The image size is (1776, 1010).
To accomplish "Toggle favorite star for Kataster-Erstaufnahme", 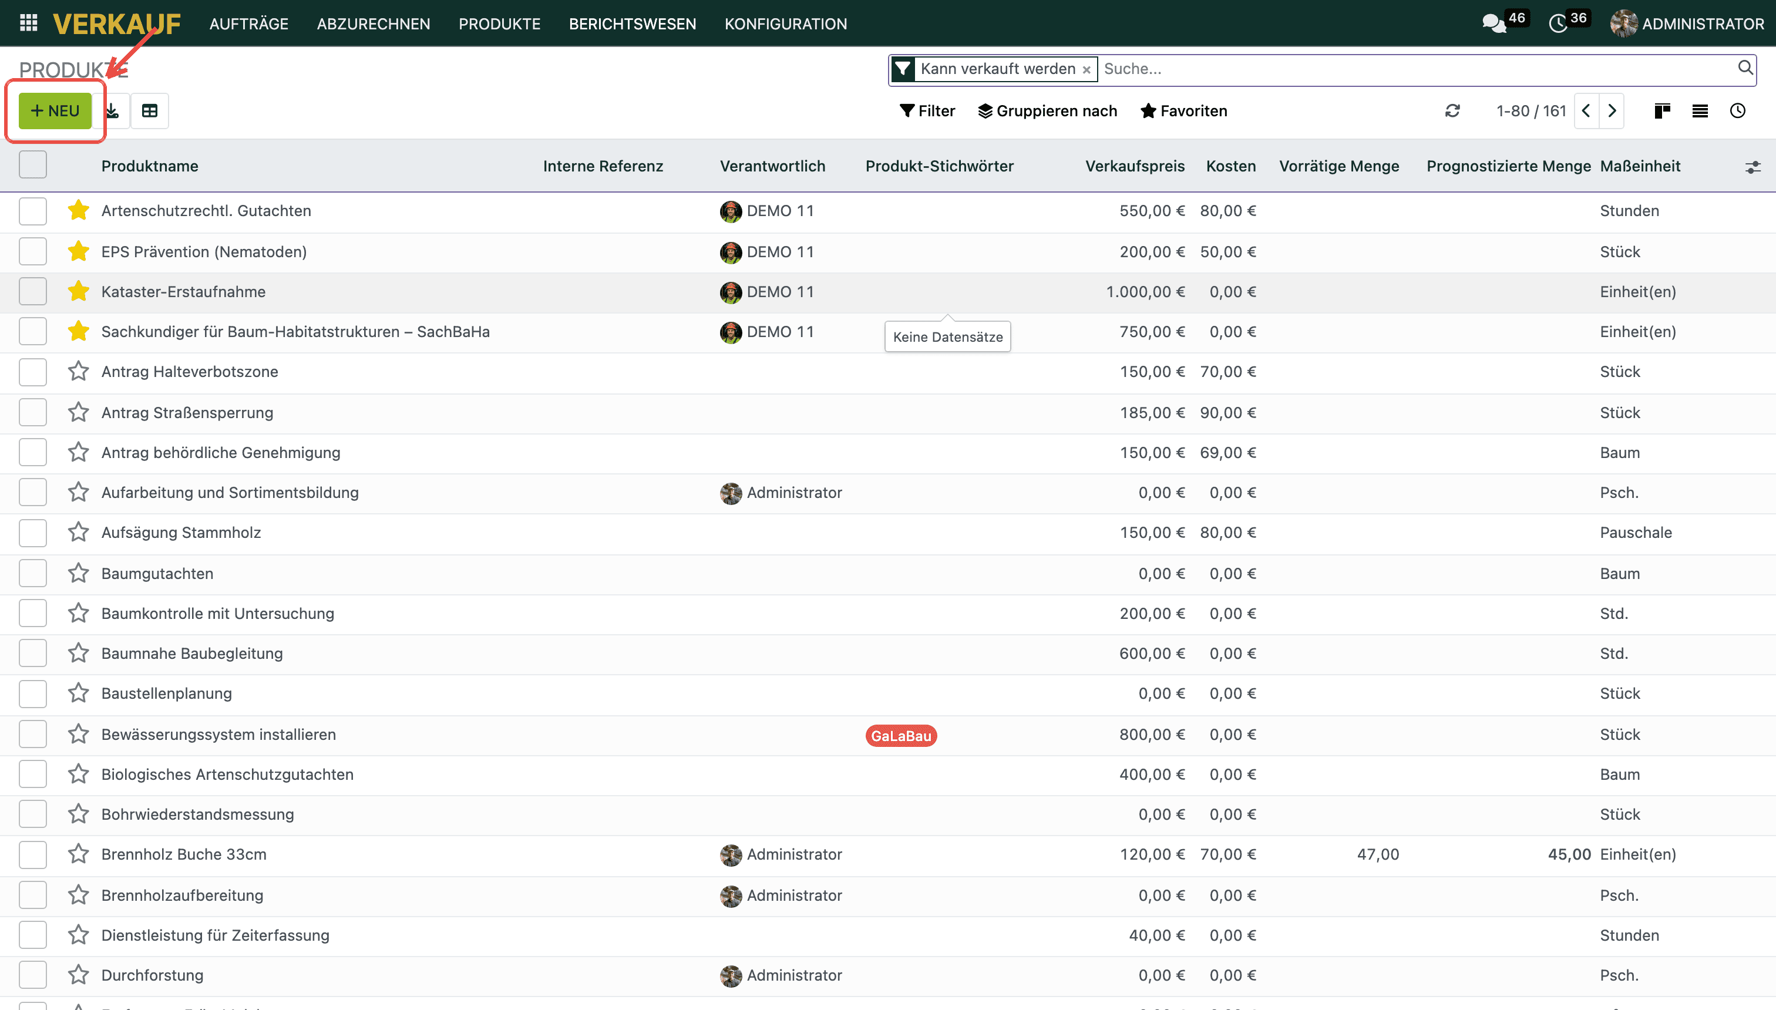I will point(78,291).
